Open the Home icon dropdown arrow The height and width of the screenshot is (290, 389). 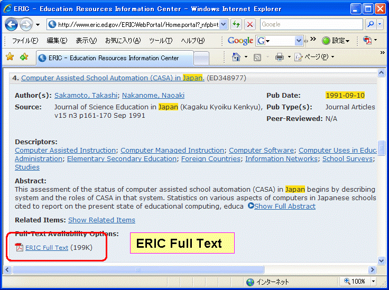[246, 57]
